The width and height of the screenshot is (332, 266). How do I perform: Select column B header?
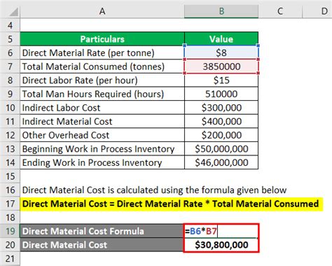coord(221,11)
